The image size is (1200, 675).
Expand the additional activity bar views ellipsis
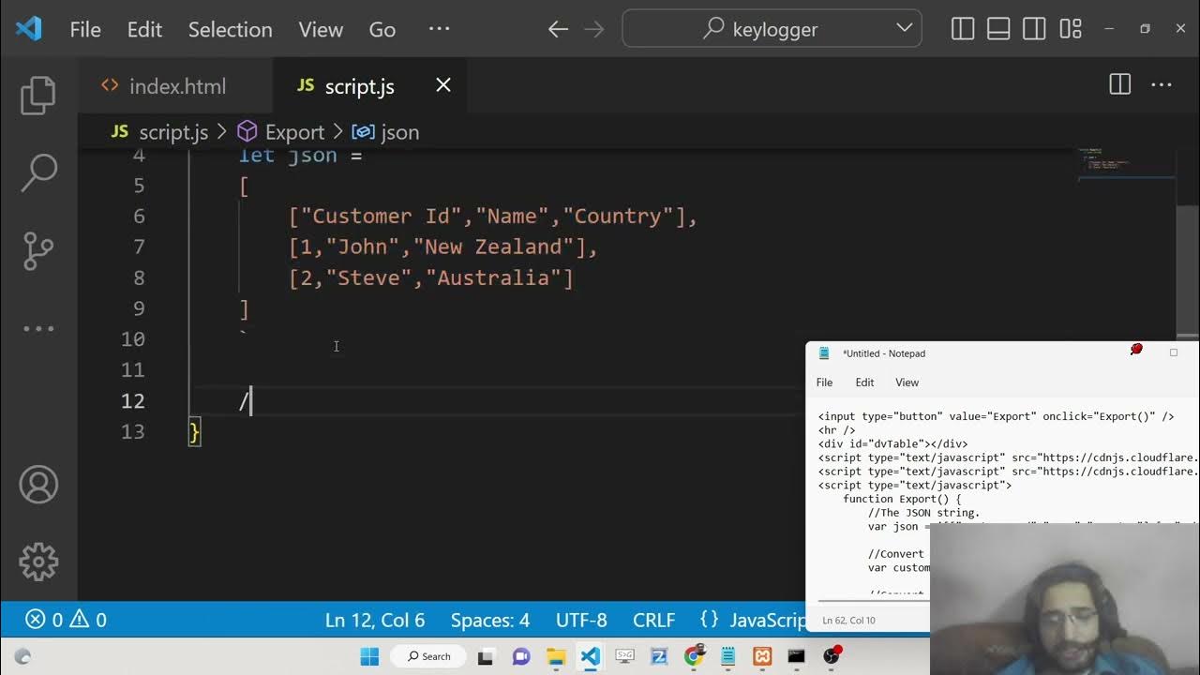click(x=38, y=328)
